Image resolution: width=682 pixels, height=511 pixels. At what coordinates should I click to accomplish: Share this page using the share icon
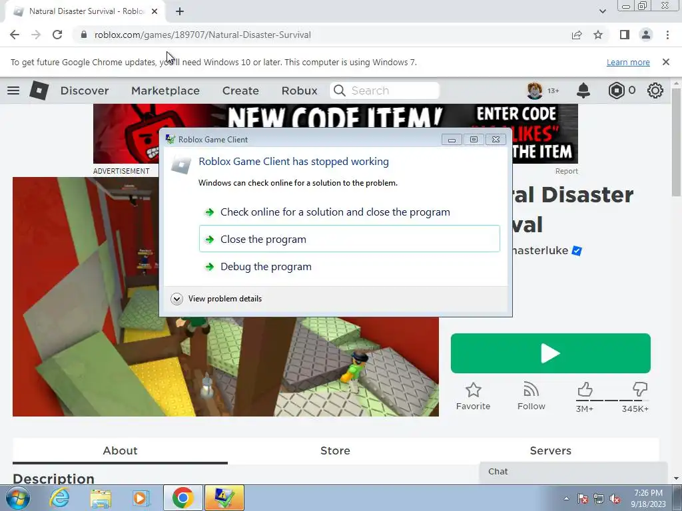coord(577,35)
